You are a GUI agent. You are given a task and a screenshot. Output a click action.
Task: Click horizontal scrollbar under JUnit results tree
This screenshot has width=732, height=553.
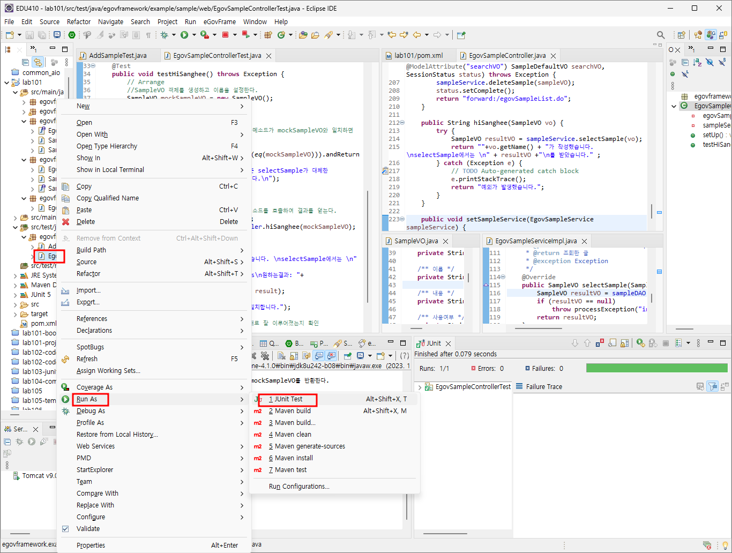[445, 534]
